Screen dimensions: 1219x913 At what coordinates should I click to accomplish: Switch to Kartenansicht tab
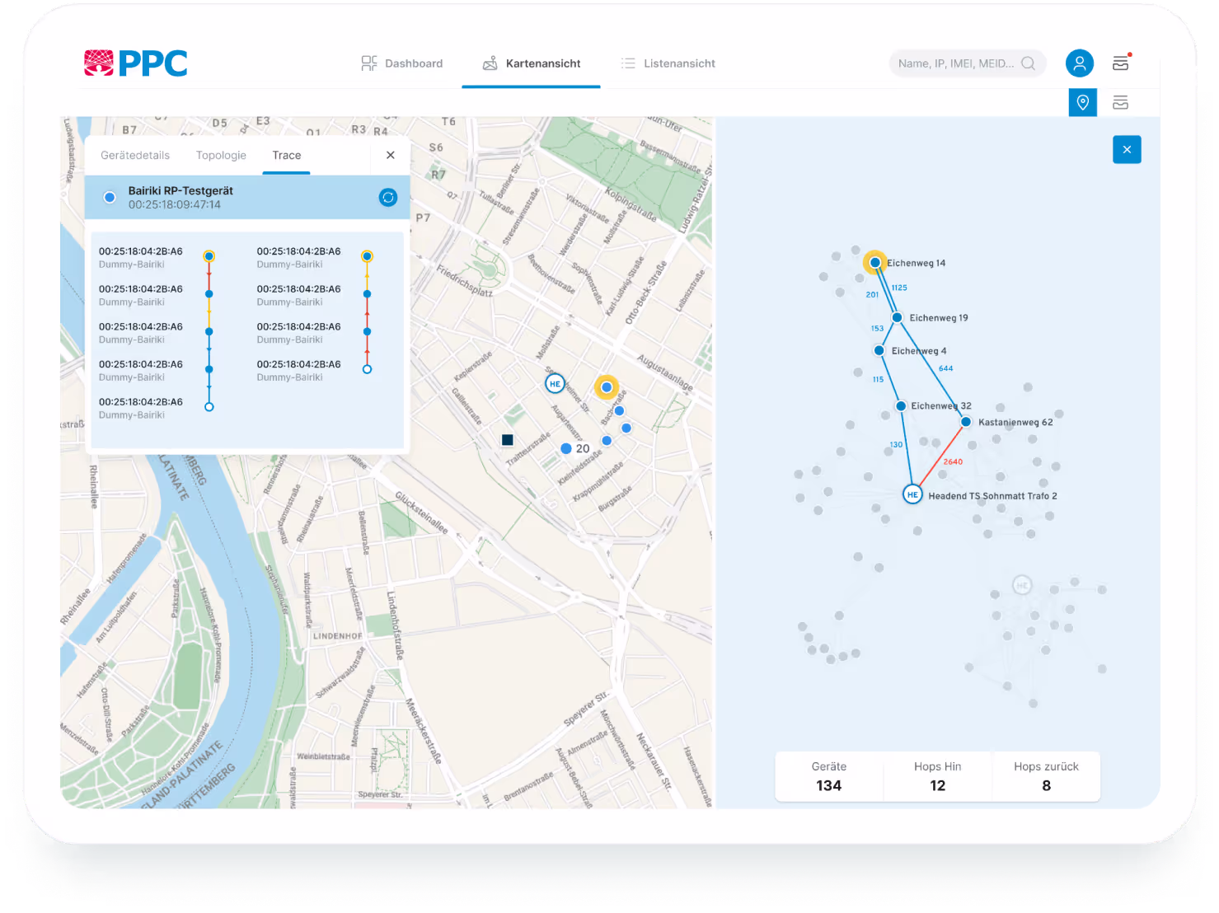tap(532, 63)
